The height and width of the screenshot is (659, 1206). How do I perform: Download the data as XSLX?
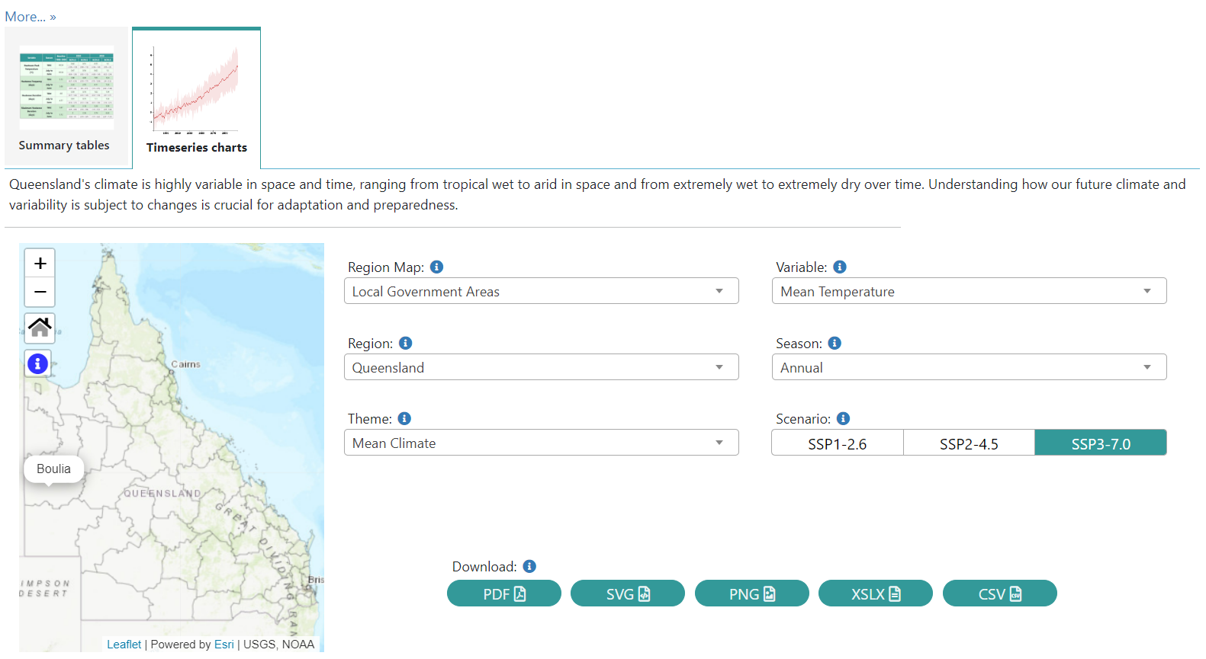[876, 593]
